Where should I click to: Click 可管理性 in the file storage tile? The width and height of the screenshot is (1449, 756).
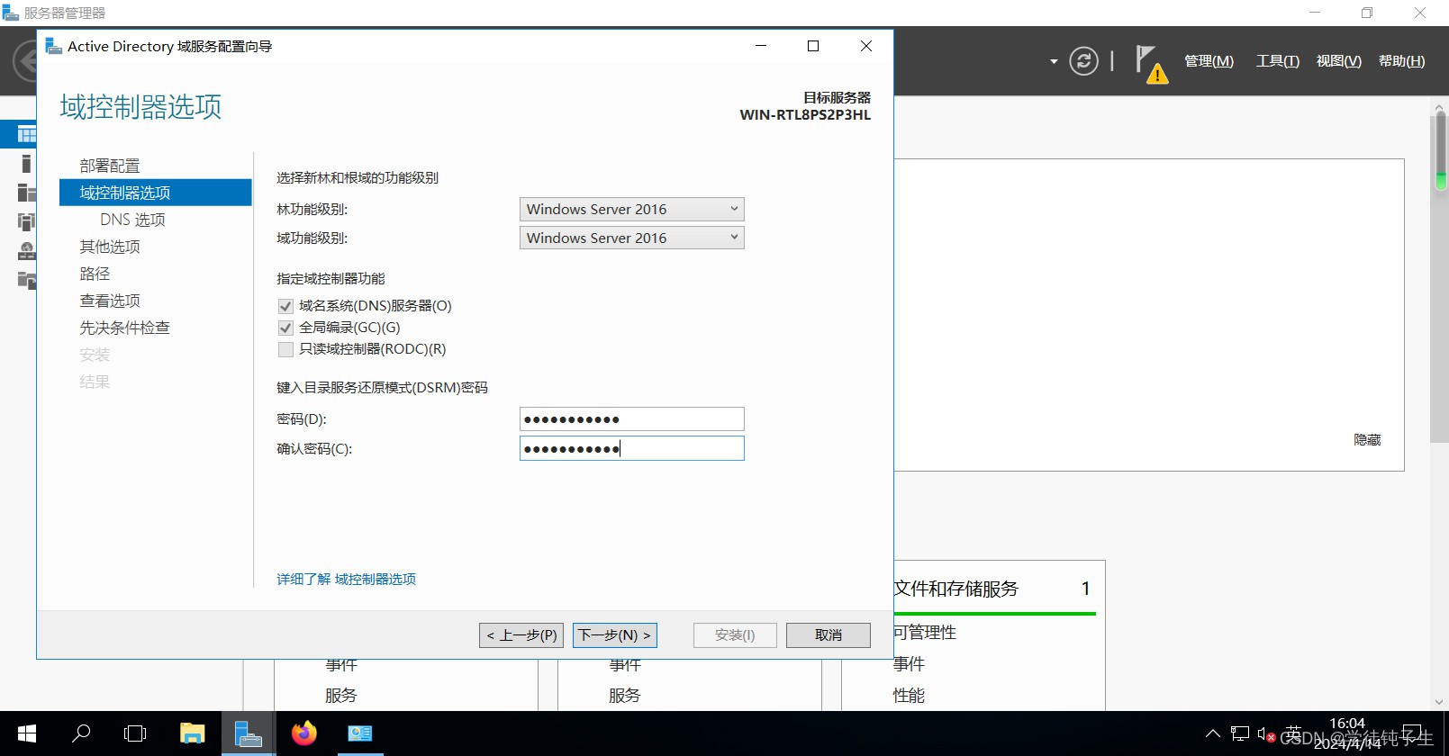(924, 633)
